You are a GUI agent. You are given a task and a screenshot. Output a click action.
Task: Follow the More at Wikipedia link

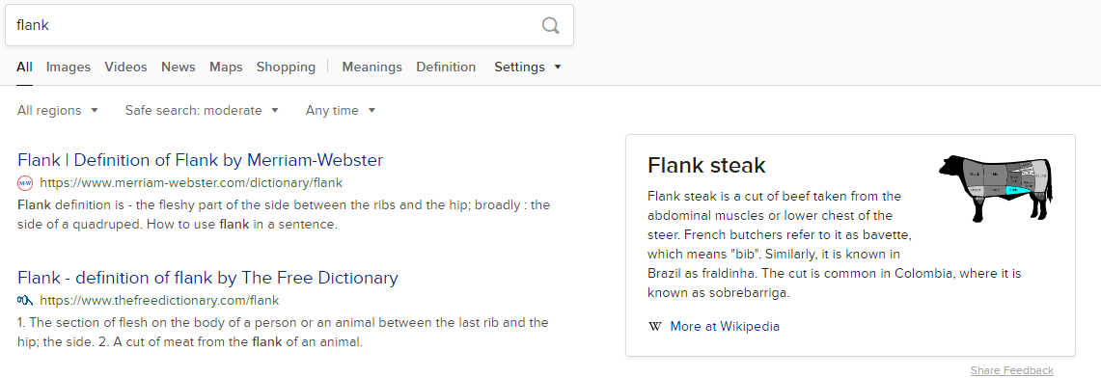(x=725, y=327)
